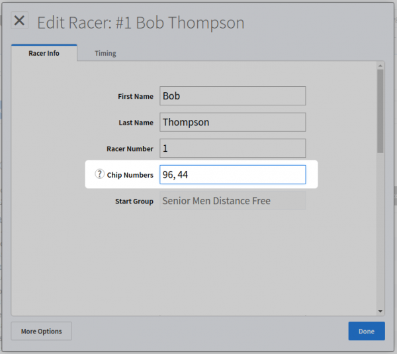Click the Start Group field Senior Men Distance Free
397x354 pixels.
(x=232, y=201)
